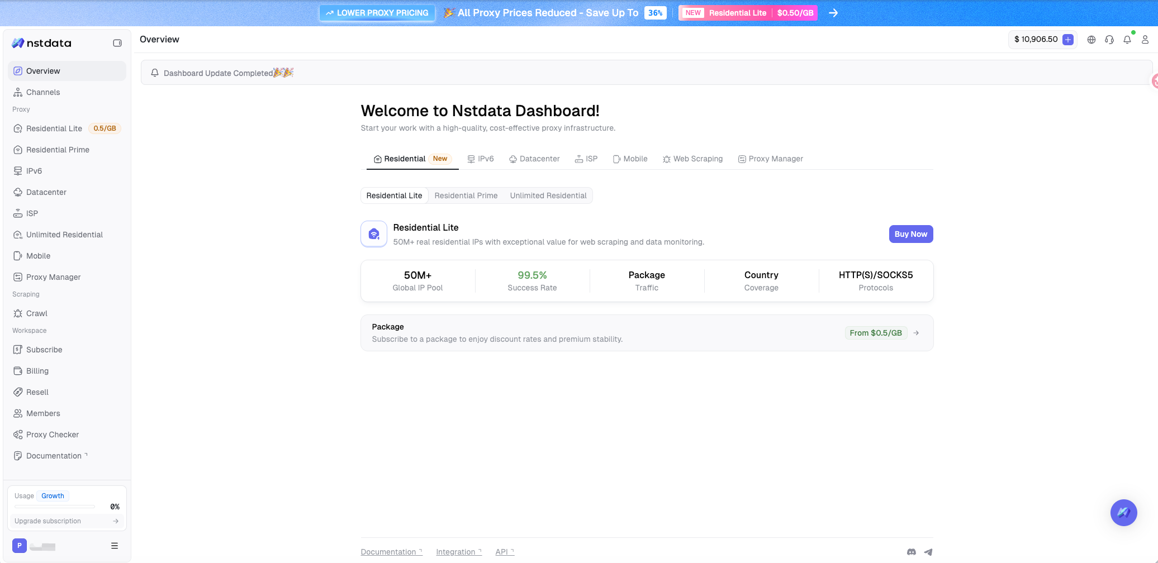Switch to the Datacenter tab
The height and width of the screenshot is (563, 1158).
click(x=534, y=159)
